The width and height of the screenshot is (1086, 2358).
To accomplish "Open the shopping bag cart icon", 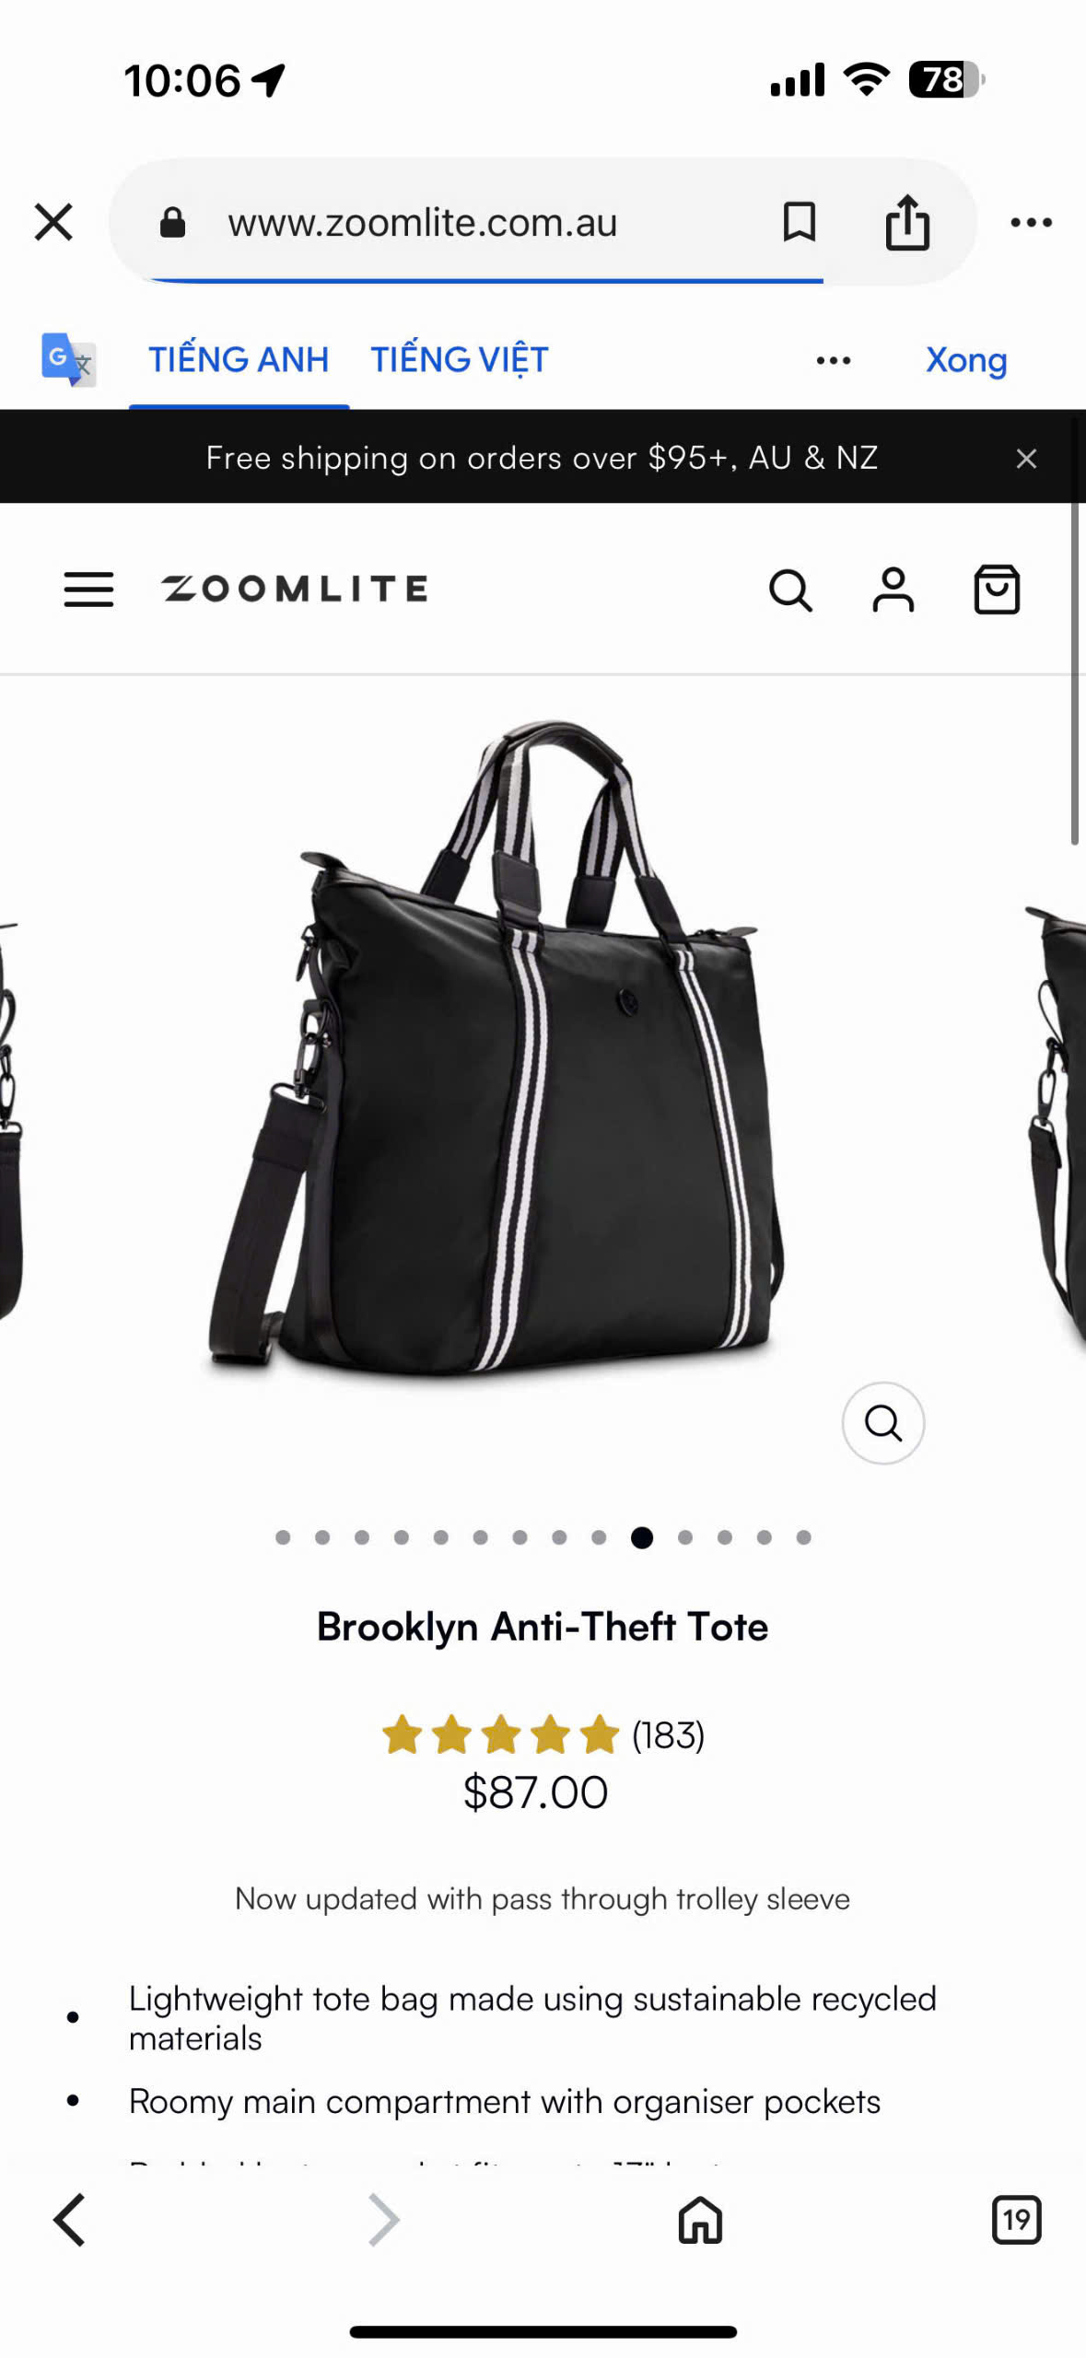I will [997, 589].
